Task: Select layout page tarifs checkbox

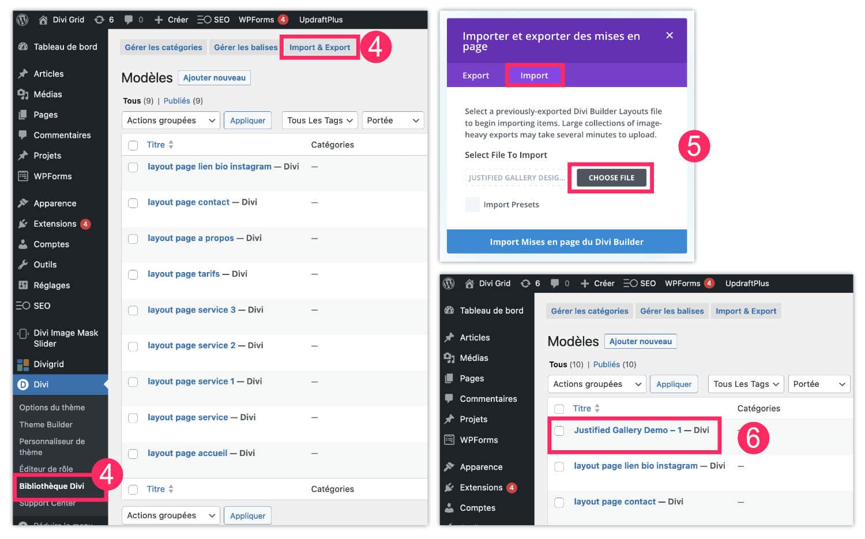Action: click(133, 274)
